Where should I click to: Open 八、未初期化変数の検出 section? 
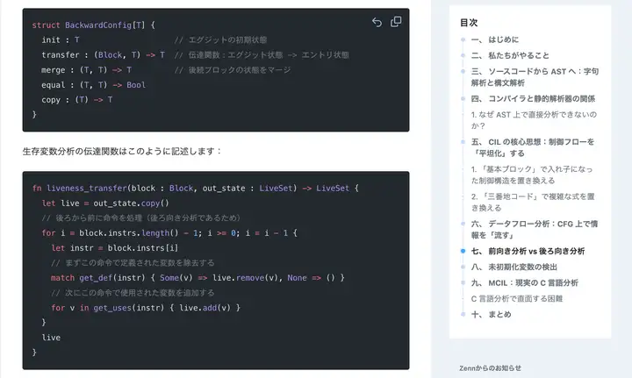[513, 267]
